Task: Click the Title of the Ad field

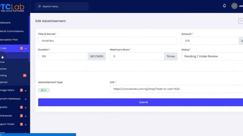Action: point(108,41)
